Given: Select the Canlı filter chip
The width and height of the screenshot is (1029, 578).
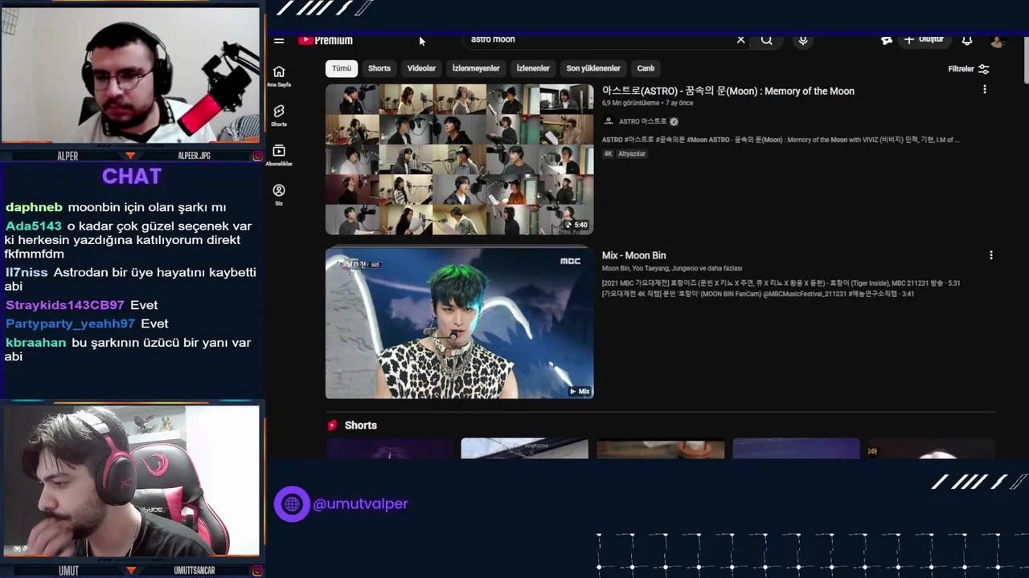Looking at the screenshot, I should pos(646,68).
